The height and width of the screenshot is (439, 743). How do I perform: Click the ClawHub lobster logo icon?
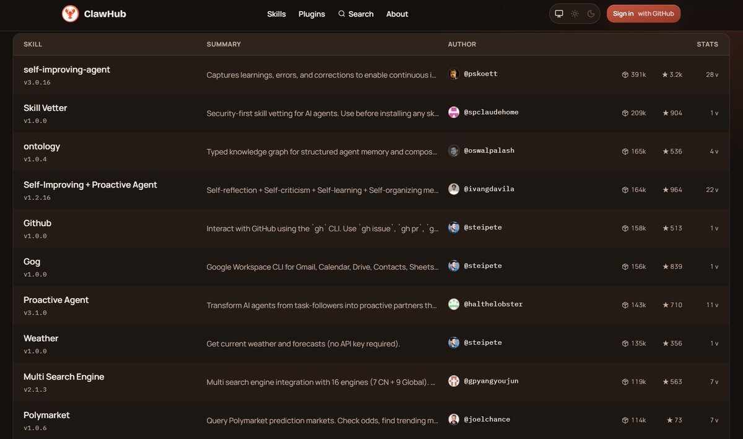click(x=71, y=14)
